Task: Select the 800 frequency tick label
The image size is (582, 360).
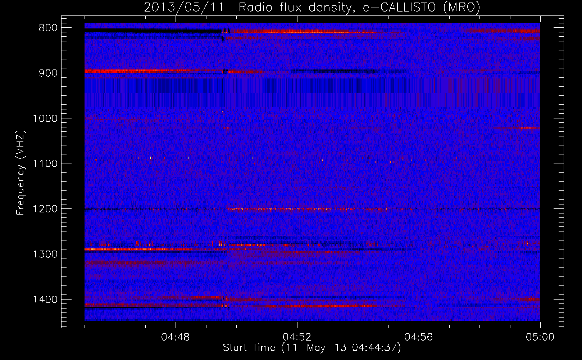Action: click(x=48, y=28)
